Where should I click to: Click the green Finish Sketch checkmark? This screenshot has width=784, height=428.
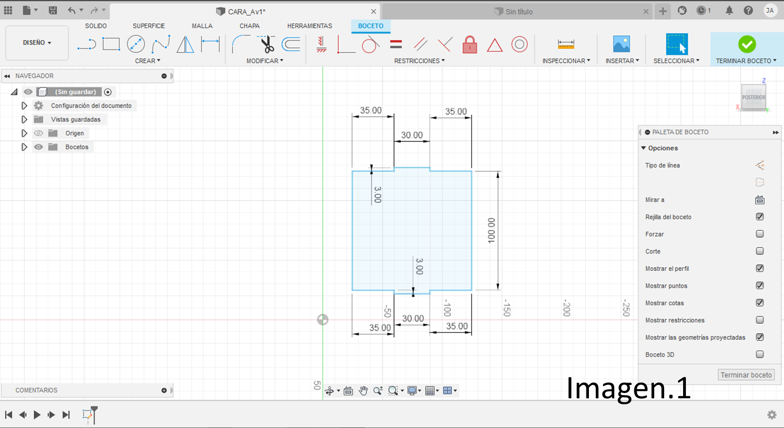pyautogui.click(x=747, y=44)
